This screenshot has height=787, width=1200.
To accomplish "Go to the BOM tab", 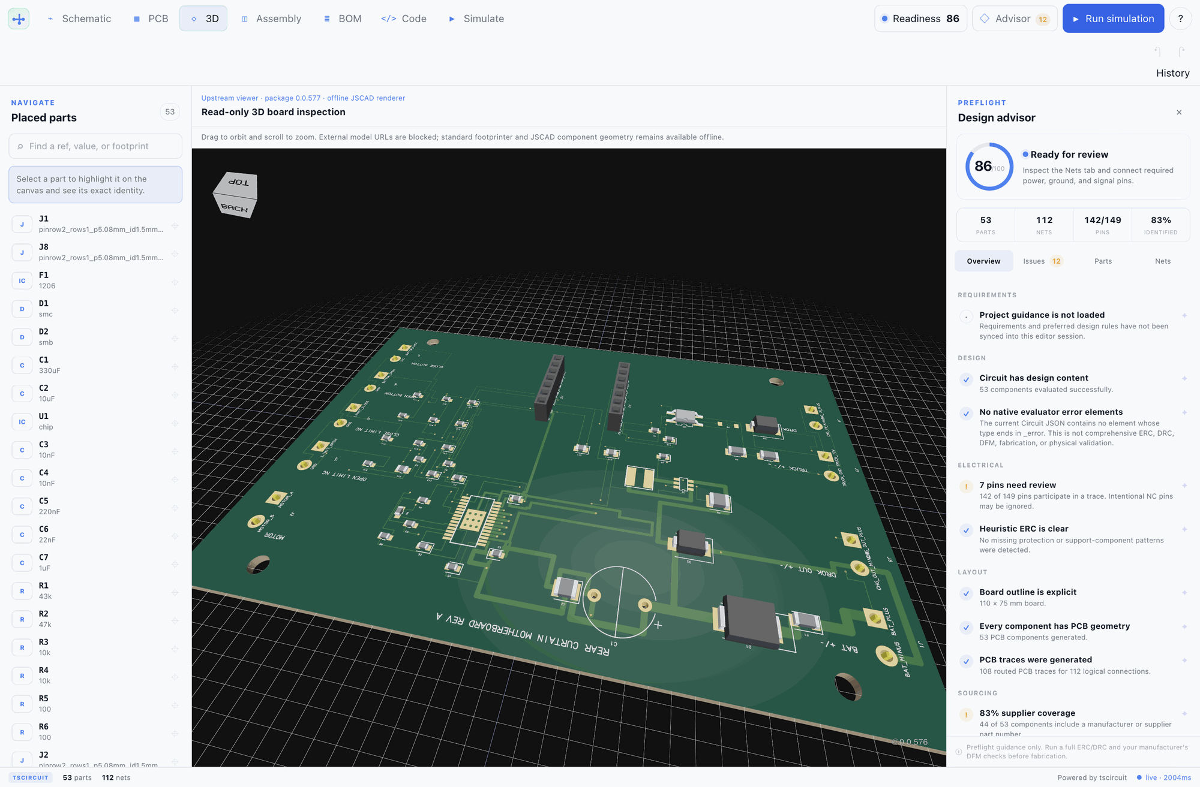I will [343, 19].
